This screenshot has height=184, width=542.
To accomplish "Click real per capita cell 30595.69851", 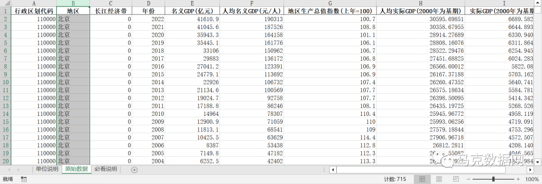I will click(x=421, y=19).
